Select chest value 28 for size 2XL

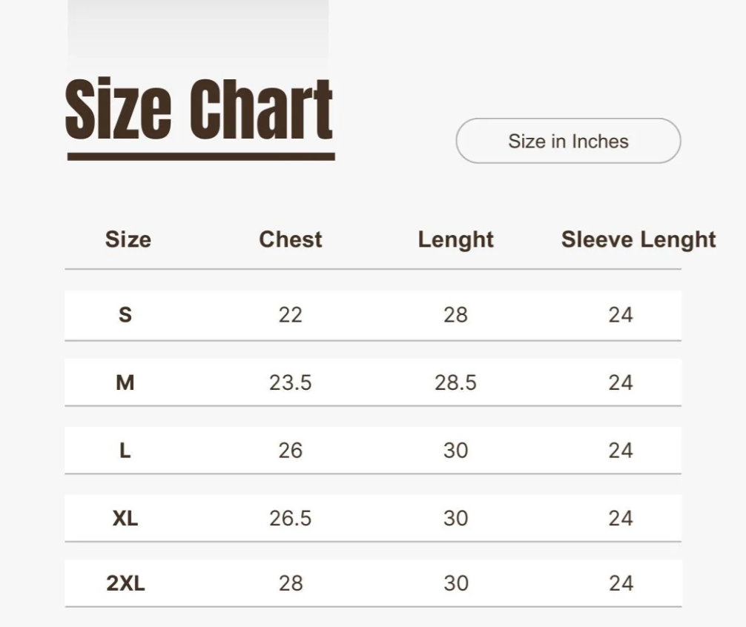(x=291, y=583)
